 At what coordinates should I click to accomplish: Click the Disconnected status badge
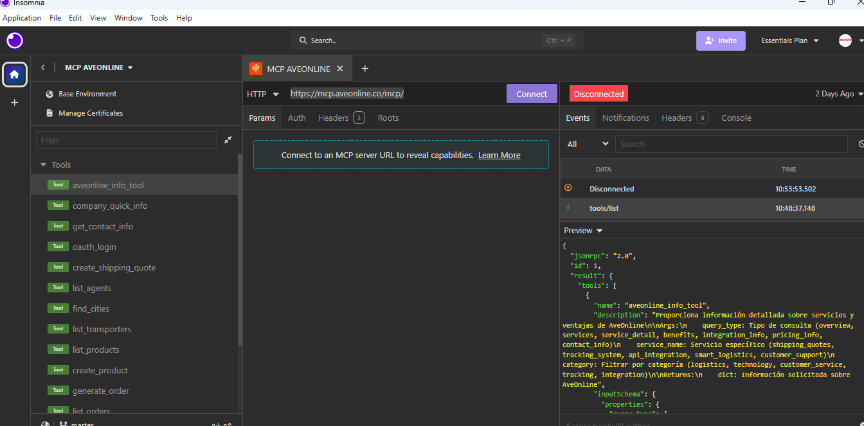(598, 94)
